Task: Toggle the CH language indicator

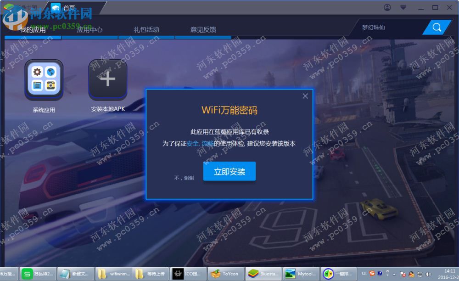Action: pyautogui.click(x=364, y=273)
